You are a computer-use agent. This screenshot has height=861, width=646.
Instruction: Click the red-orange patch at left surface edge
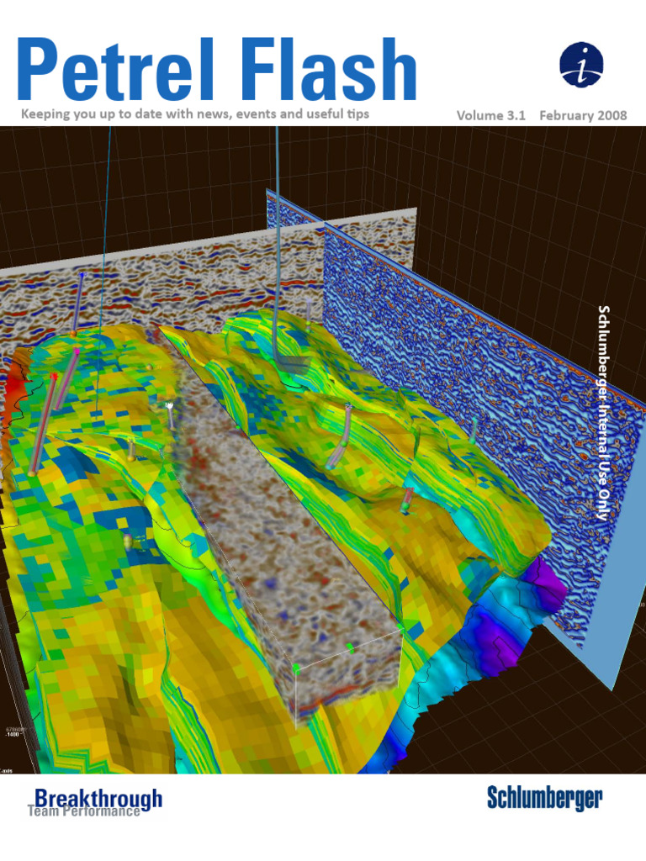pyautogui.click(x=15, y=388)
